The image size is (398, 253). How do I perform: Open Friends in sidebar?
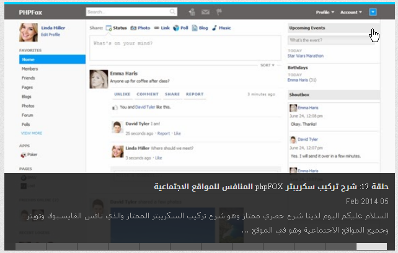click(29, 78)
